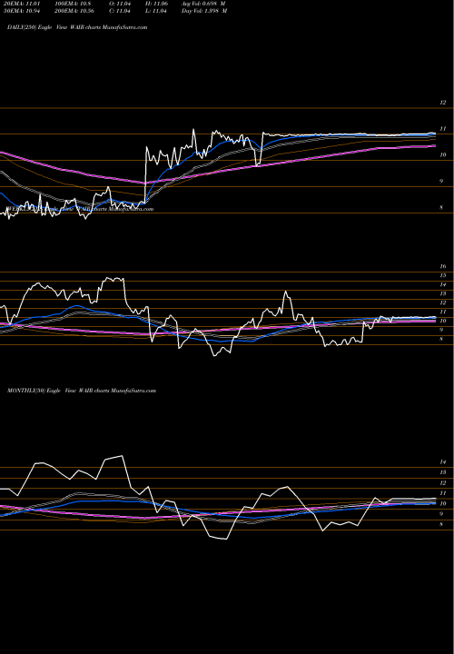Click the 14 axis label on monthly chart
Screen dimensions: 454x654
point(443,461)
